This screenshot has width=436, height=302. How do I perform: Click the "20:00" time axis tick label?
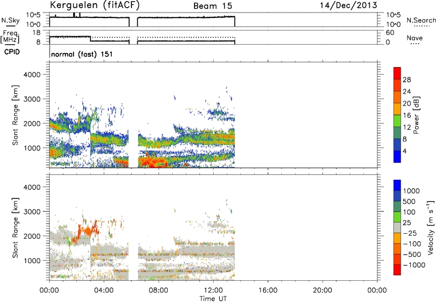[x=323, y=291]
